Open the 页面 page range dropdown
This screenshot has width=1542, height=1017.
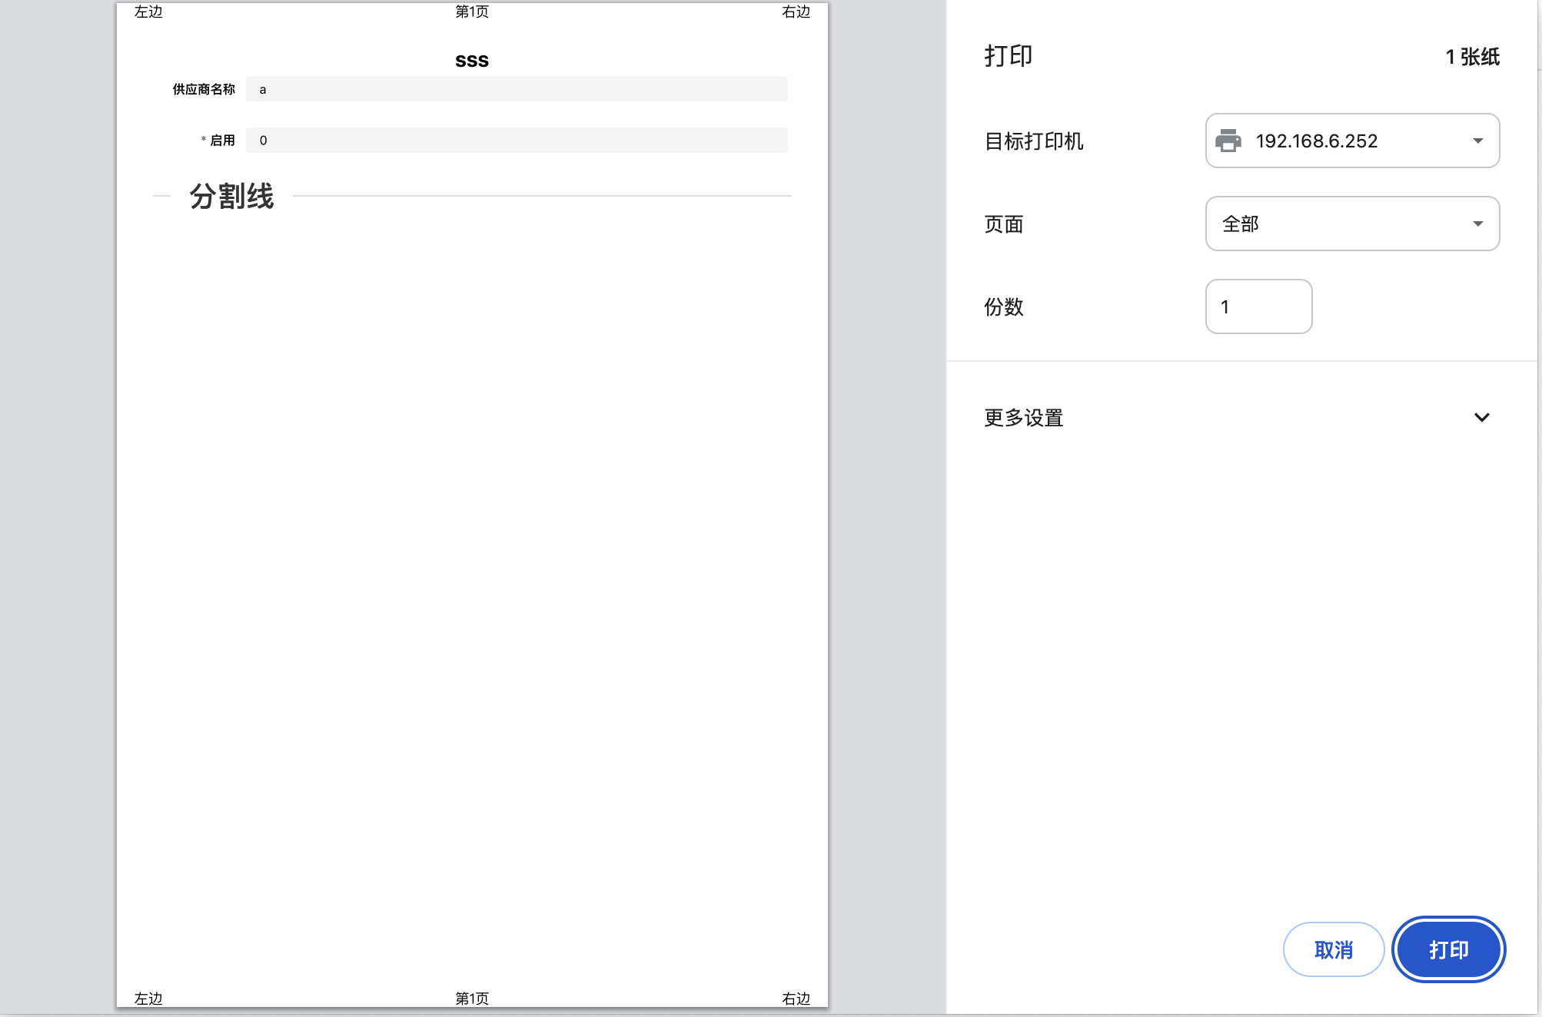1351,224
